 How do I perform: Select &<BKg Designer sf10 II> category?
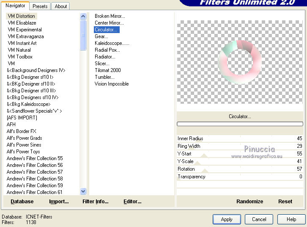(31, 84)
